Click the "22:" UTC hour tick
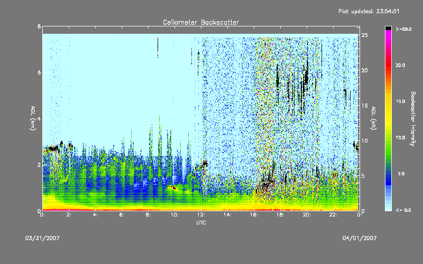This screenshot has height=264, width=423. 333,215
